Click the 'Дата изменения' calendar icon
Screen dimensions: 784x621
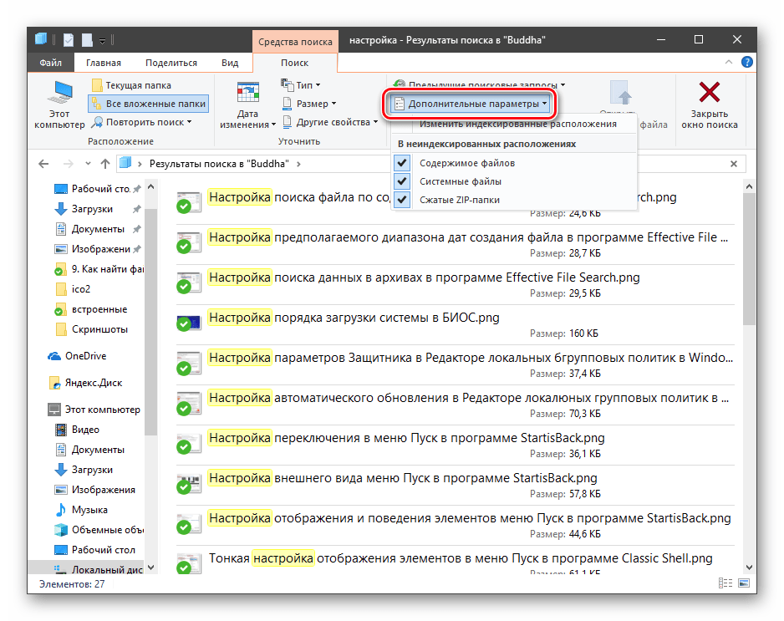coord(247,94)
